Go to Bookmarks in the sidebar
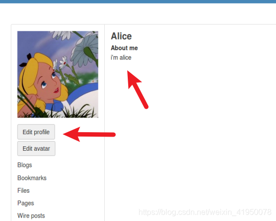This screenshot has height=221, width=276. [32, 178]
